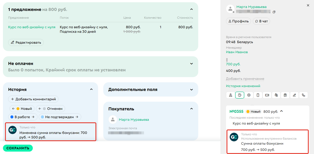The height and width of the screenshot is (154, 314).
Task: Open В чат button
Action: [x=261, y=21]
